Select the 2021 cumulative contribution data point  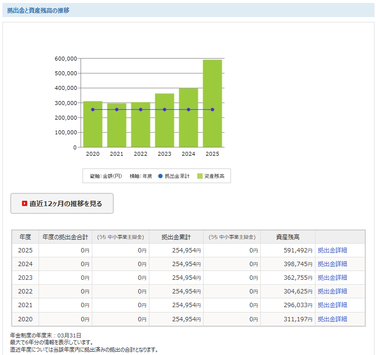pyautogui.click(x=117, y=109)
